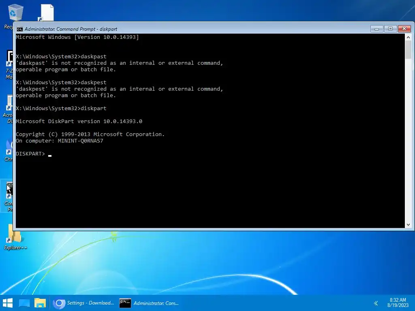Select the 7-Zip File Manager desktop shortcut
415x311 pixels.
click(x=9, y=65)
